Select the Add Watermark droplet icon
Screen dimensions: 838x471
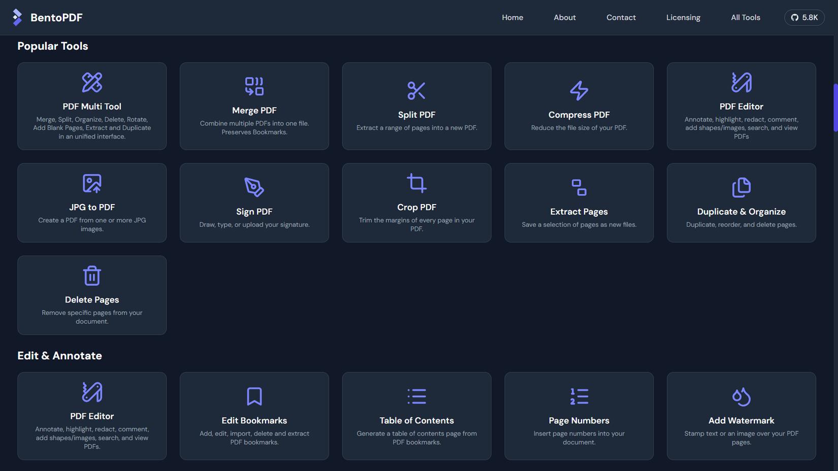click(741, 396)
